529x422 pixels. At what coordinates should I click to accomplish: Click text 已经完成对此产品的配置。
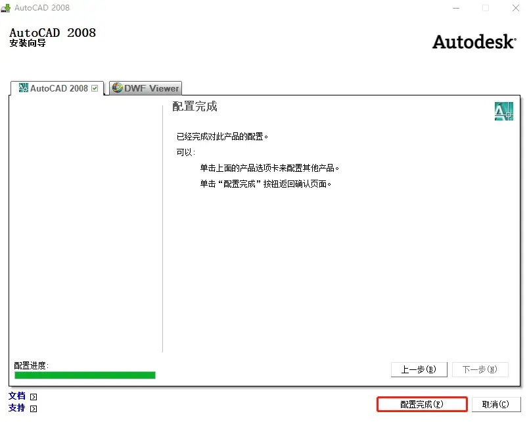222,136
